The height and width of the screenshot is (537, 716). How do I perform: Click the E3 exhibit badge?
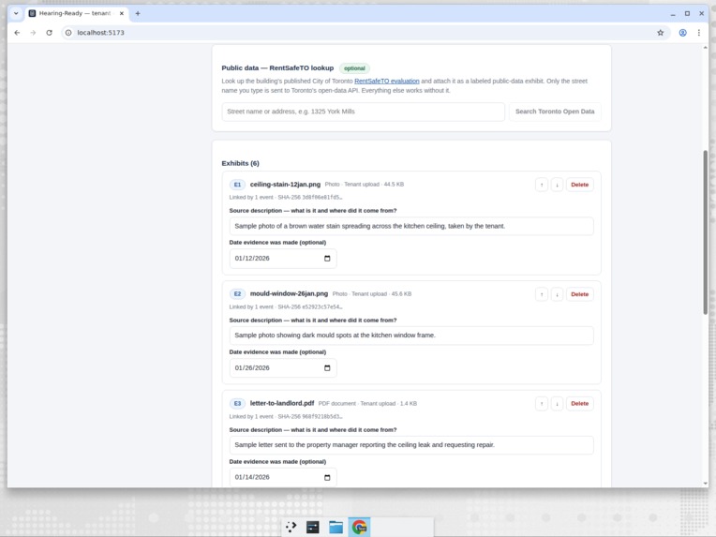point(237,404)
